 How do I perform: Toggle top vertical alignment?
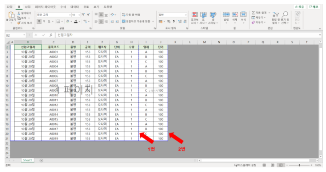(96, 15)
